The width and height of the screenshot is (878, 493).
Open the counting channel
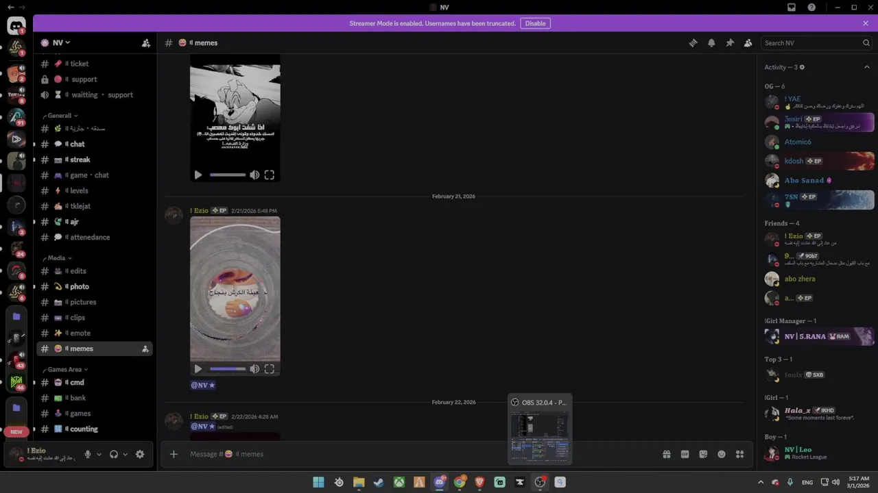pos(95,429)
